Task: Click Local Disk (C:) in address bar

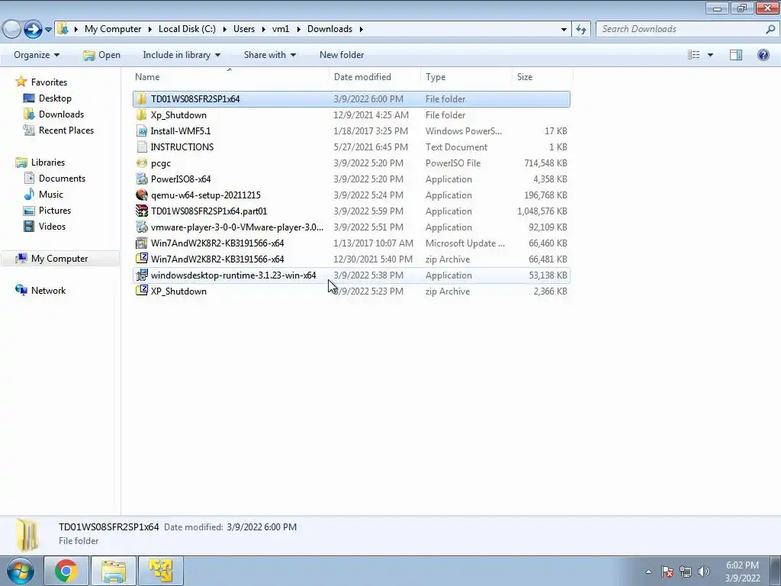Action: click(x=187, y=29)
